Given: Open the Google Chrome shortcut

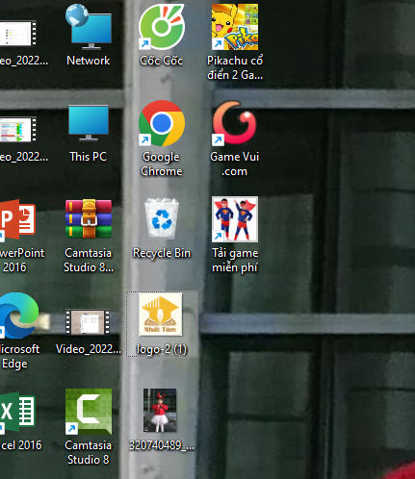Looking at the screenshot, I should tap(162, 123).
